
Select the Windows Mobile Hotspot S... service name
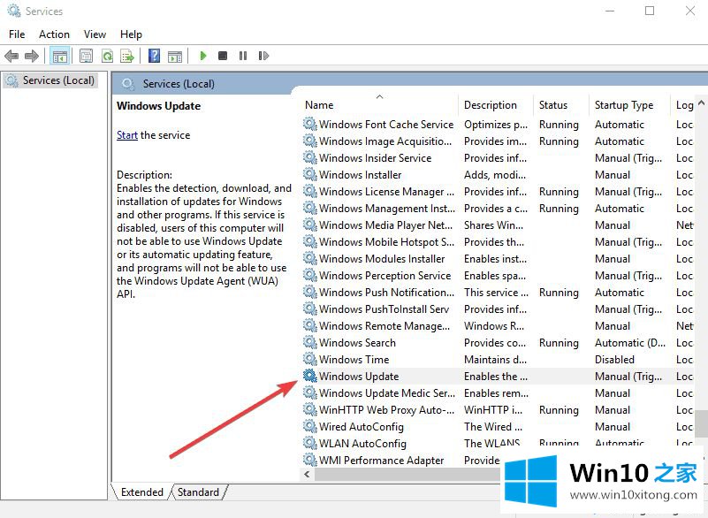click(386, 241)
